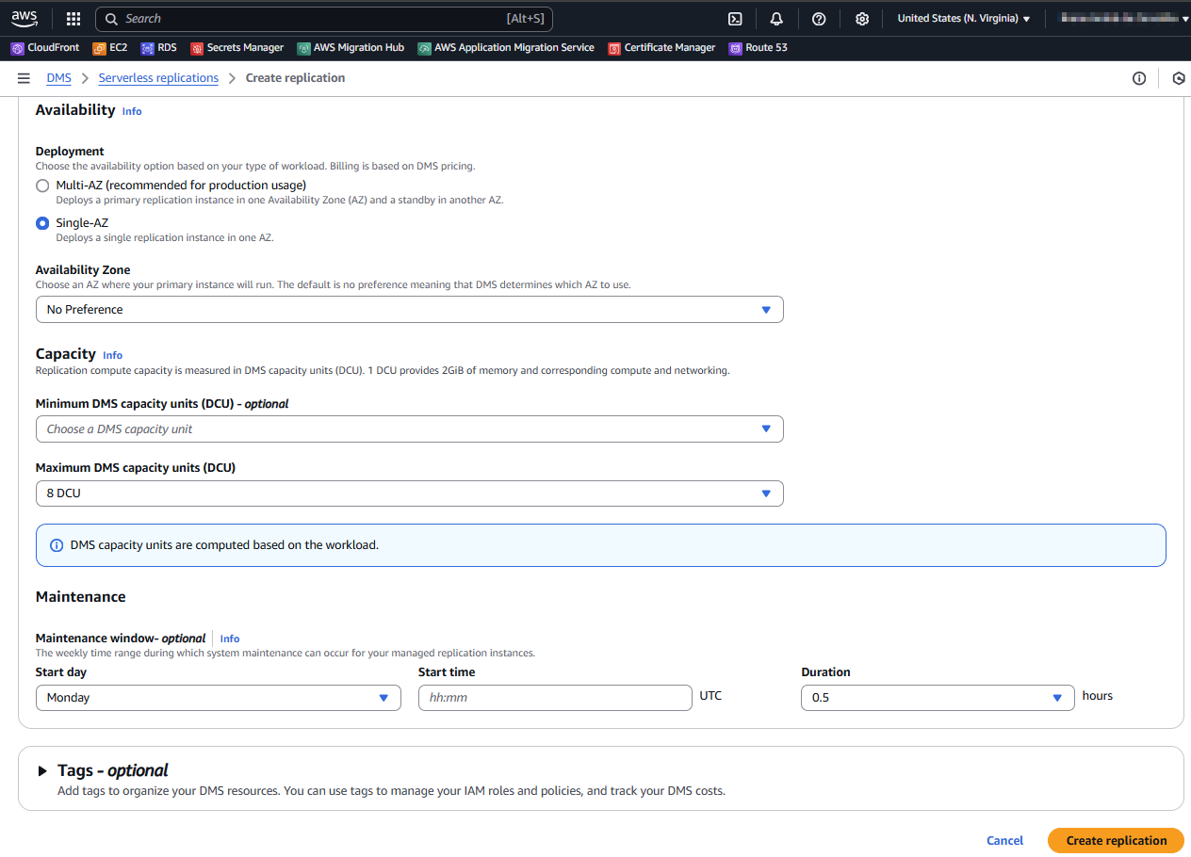Open the Route 53 bookmark shortcut
Screen dimensions: 1191x857
[759, 47]
